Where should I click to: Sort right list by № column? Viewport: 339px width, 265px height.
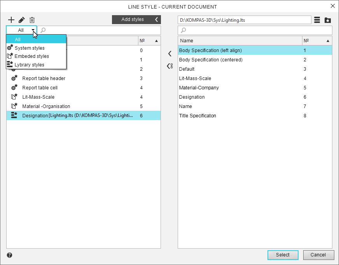(x=317, y=41)
